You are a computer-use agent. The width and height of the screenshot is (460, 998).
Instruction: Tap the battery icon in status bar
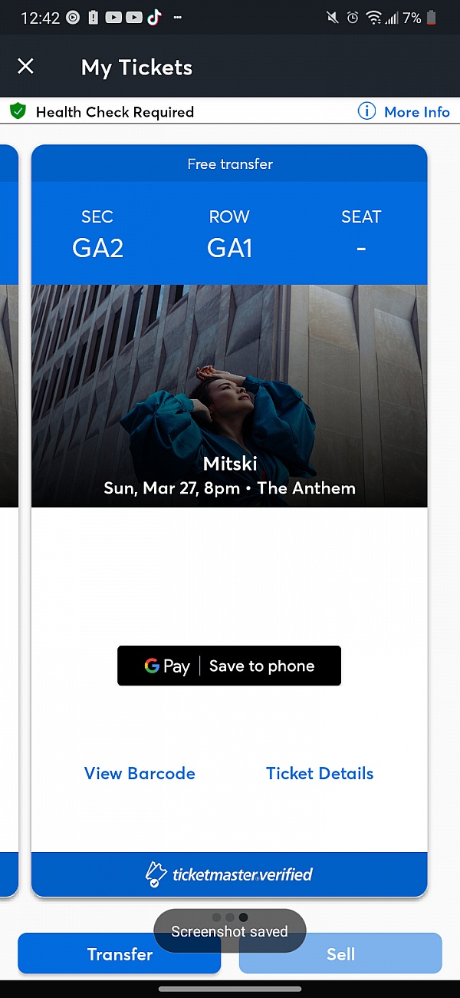tap(432, 18)
